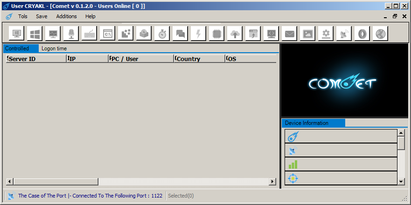Click the Server ID column header
The height and width of the screenshot is (205, 411).
36,59
